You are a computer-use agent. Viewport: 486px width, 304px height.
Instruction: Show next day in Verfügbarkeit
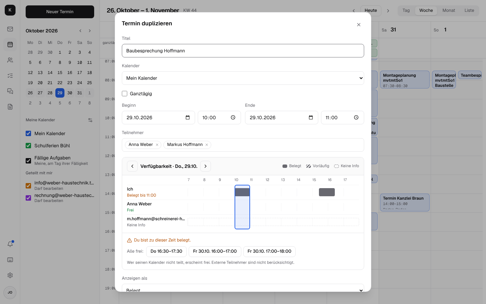[x=206, y=166]
